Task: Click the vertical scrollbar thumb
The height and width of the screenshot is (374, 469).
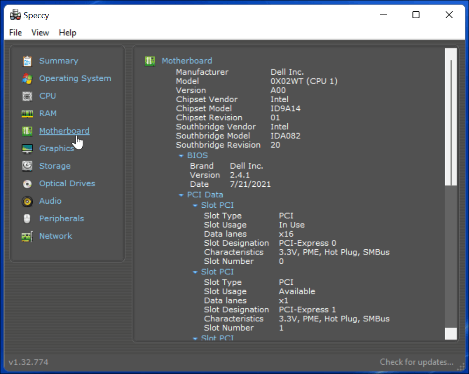Action: (451, 117)
